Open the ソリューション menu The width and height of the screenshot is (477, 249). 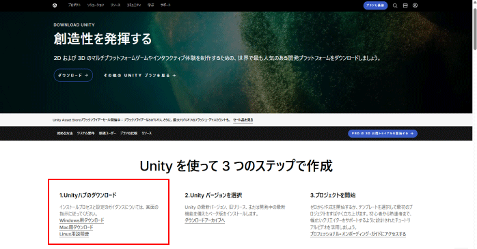pyautogui.click(x=96, y=5)
